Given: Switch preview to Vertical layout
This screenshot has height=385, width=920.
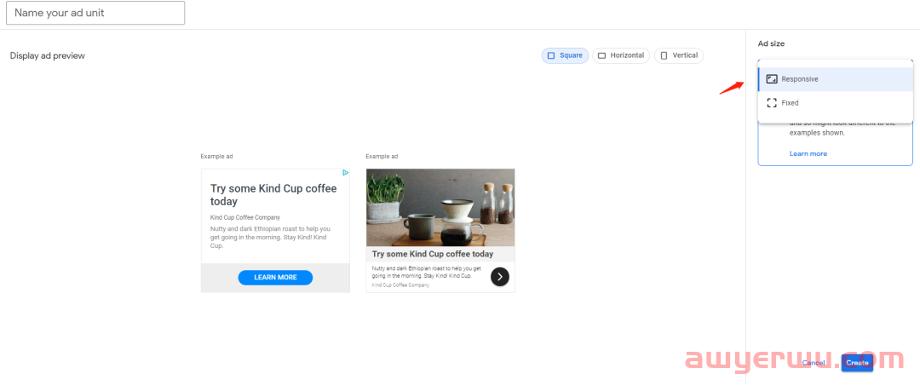Looking at the screenshot, I should pos(679,55).
